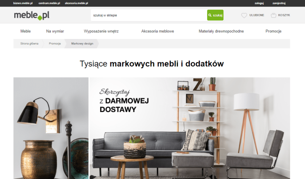Viewport: 305px width, 179px height.
Task: Go to Promocje in main navigation
Action: coord(273,31)
